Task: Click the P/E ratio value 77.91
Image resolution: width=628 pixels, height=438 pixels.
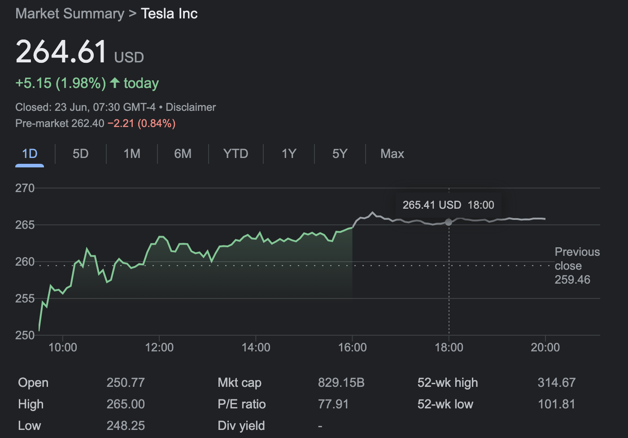Action: [x=333, y=404]
